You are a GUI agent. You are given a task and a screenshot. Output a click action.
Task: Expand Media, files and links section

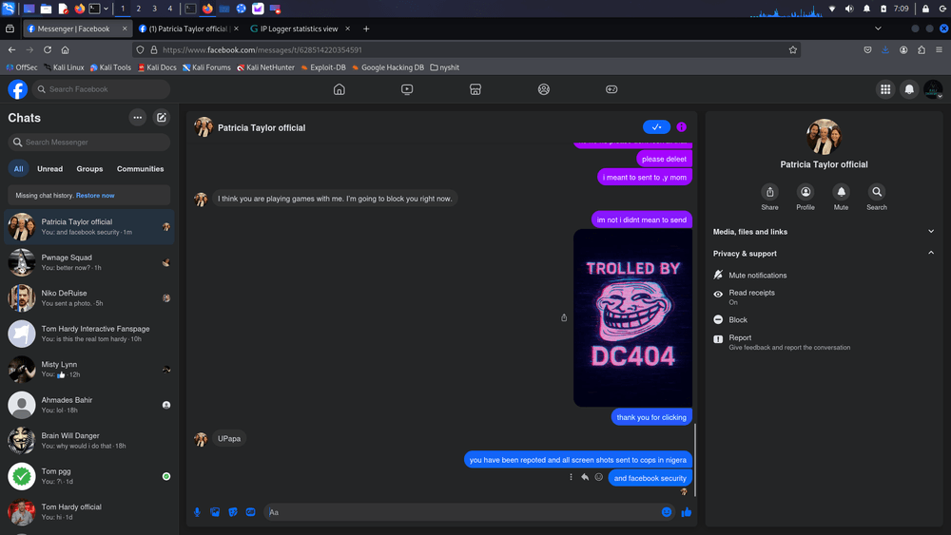point(824,232)
